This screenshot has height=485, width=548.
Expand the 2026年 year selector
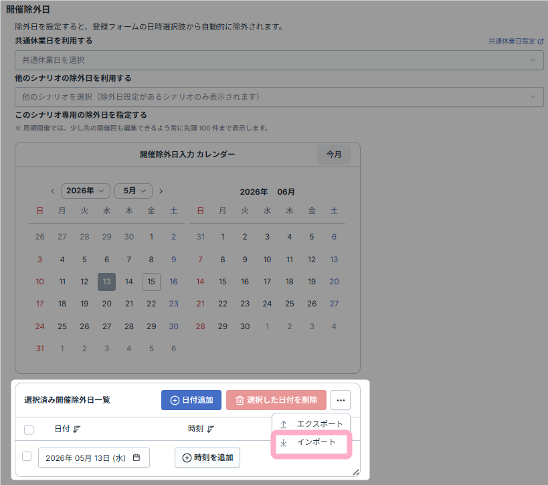(85, 191)
